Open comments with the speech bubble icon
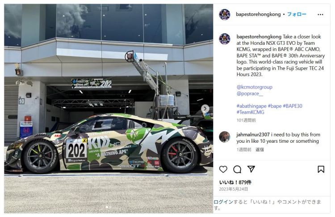This screenshot has width=335, height=217. pyautogui.click(x=237, y=169)
